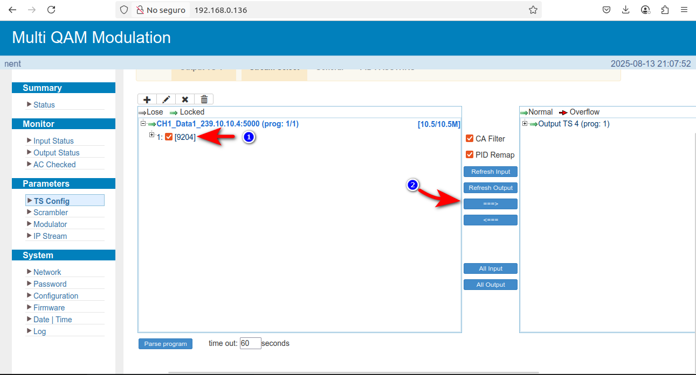Expand program 1 [9204] tree node
This screenshot has width=696, height=375.
tap(152, 135)
